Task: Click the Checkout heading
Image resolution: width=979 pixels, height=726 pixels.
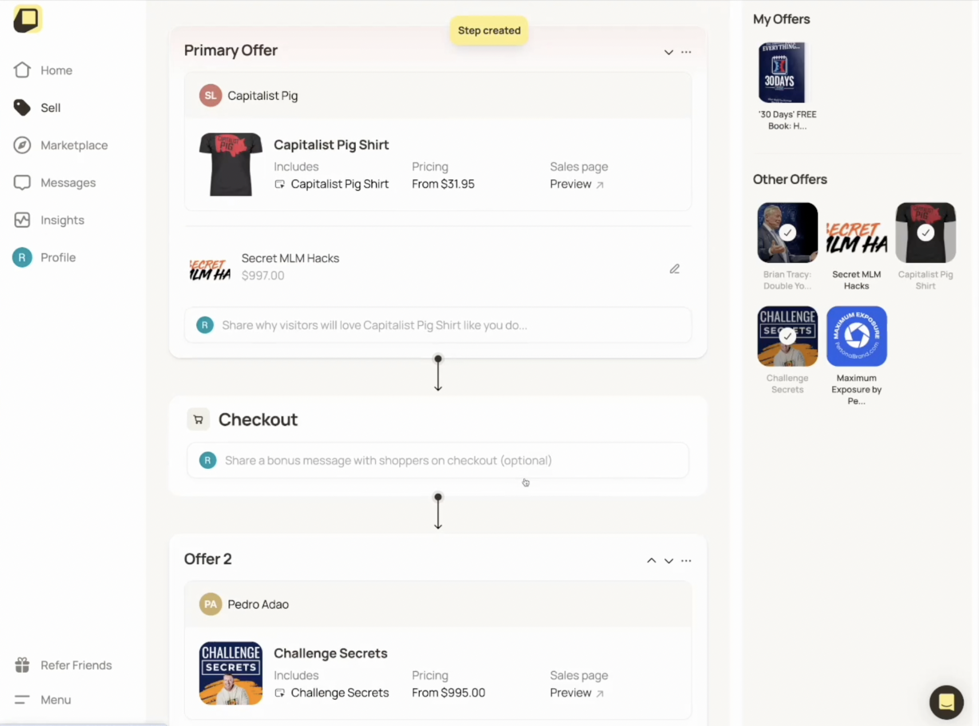Action: [258, 420]
